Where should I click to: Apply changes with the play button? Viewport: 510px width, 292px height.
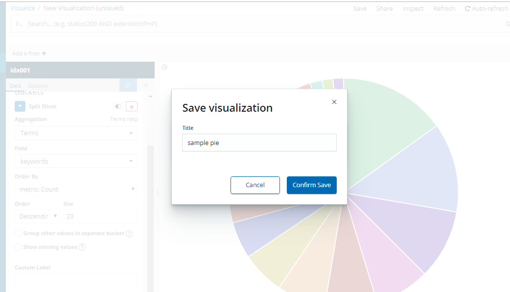pos(128,85)
